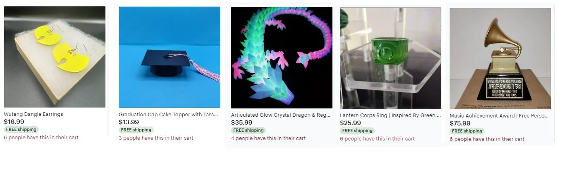Open the green Lantern Corps Ring image
The image size is (582, 176).
(390, 58)
